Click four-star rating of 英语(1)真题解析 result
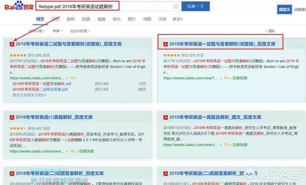Viewport: 306px width, 185px height. [18, 128]
